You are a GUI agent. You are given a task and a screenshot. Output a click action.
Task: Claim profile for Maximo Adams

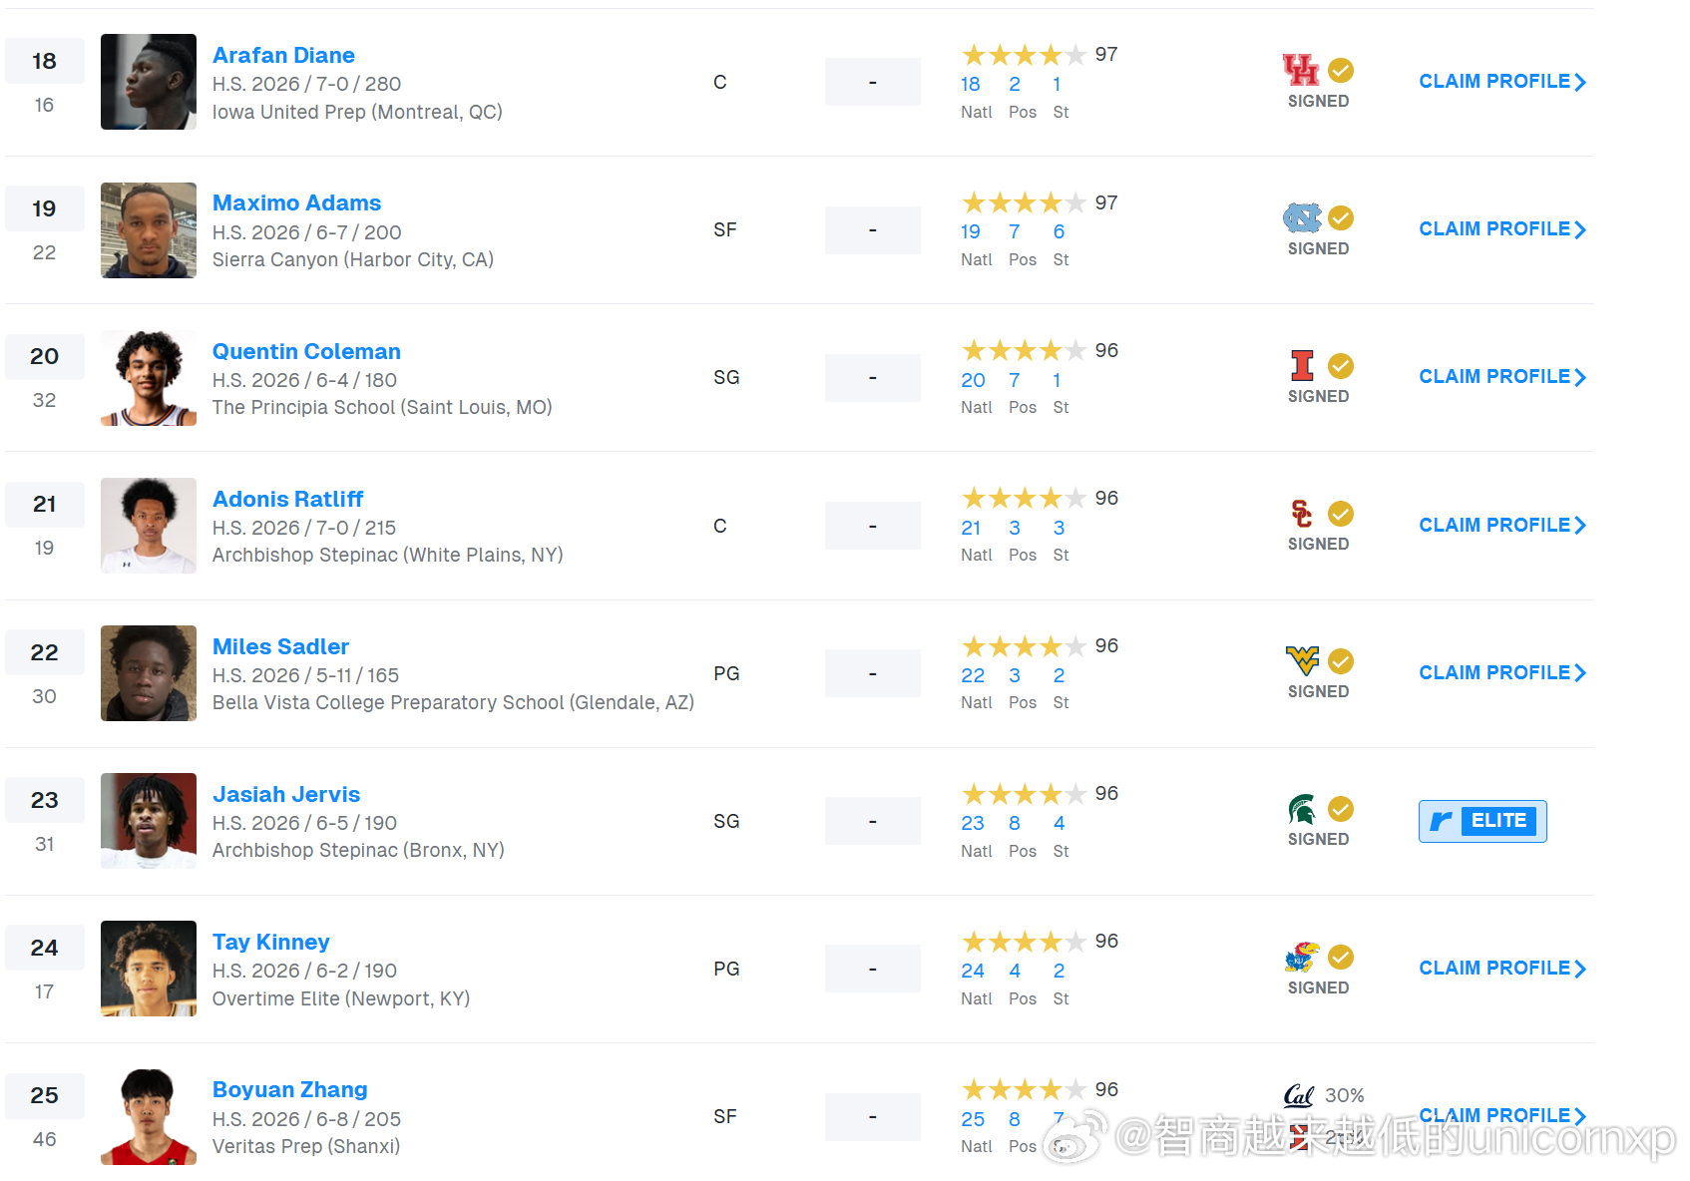pyautogui.click(x=1502, y=229)
